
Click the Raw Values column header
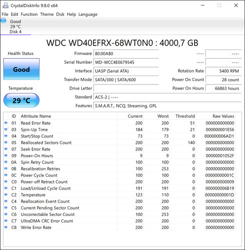point(223,116)
